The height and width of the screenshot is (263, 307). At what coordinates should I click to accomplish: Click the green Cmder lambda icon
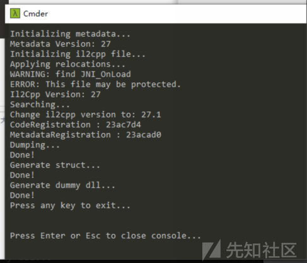click(x=15, y=13)
